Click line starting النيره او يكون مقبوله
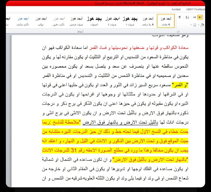This screenshot has height=192, width=211. click(115, 104)
